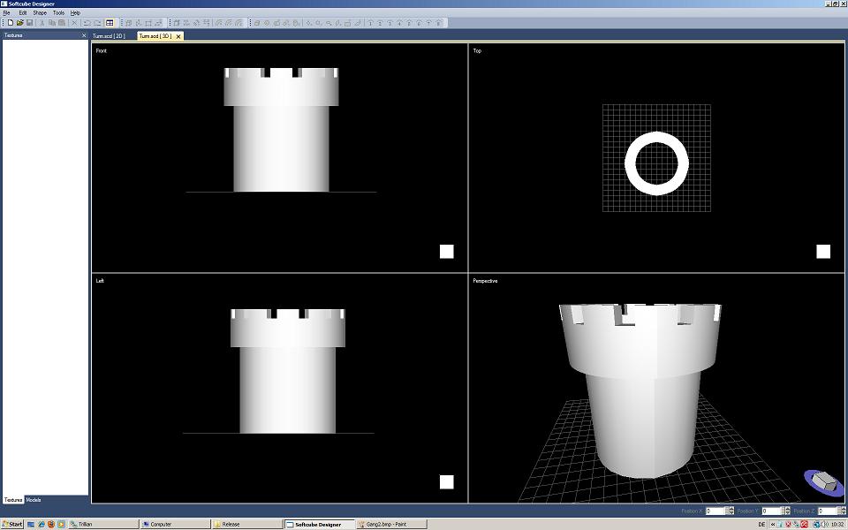Toggle the white square in Front viewport
The height and width of the screenshot is (530, 848).
coord(446,251)
